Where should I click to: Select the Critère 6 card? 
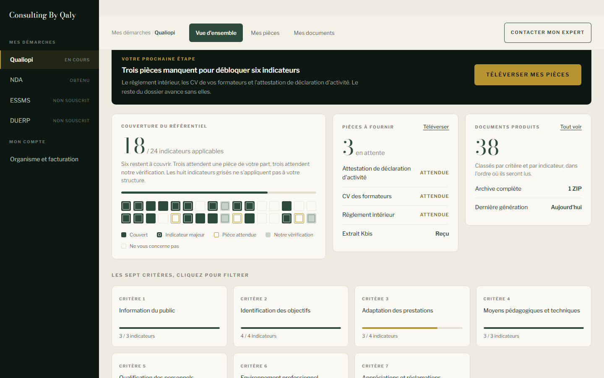pos(291,366)
